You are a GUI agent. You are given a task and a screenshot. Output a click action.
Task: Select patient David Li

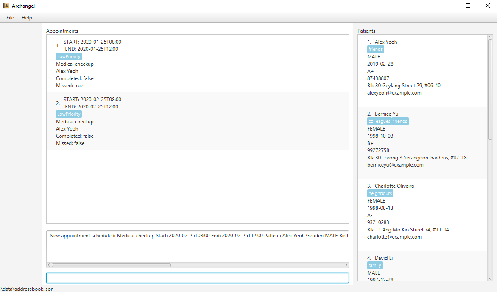point(422,266)
